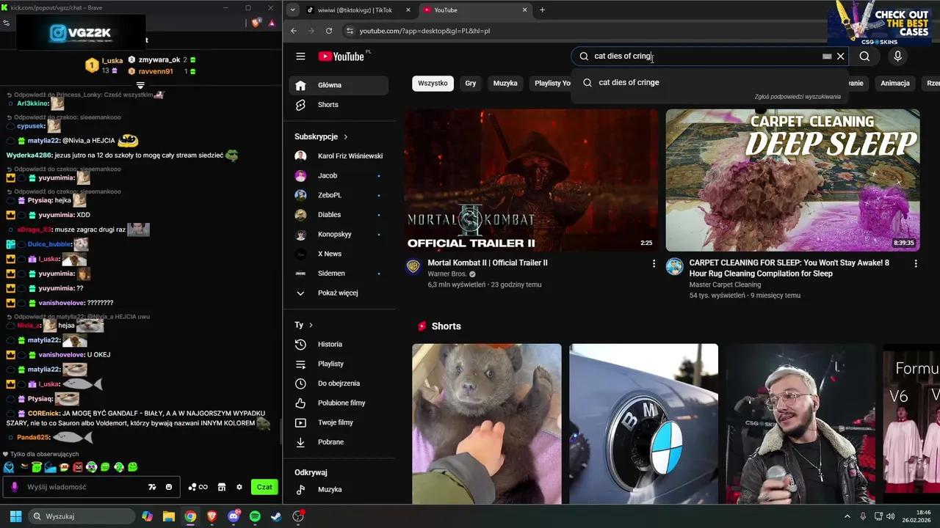This screenshot has height=528, width=940.
Task: Open Windows Start menu
Action: (15, 516)
